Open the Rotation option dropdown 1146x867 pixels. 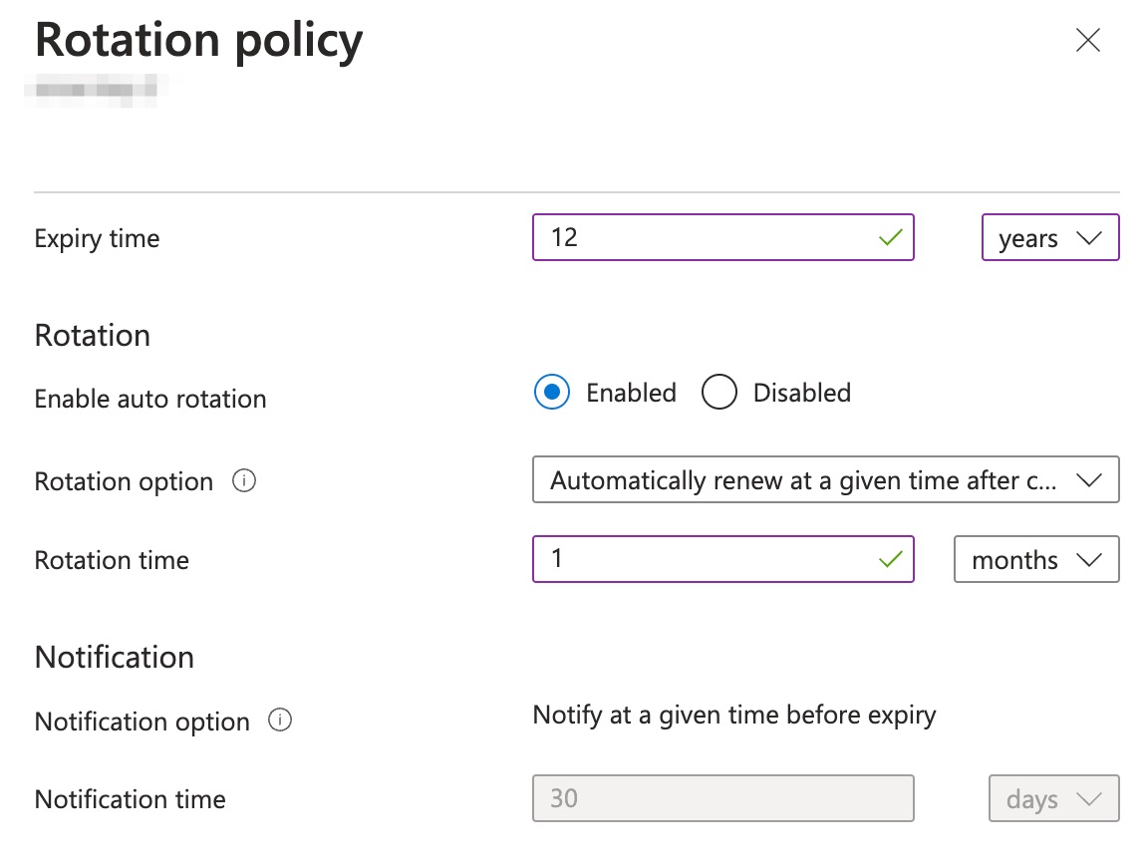click(826, 479)
